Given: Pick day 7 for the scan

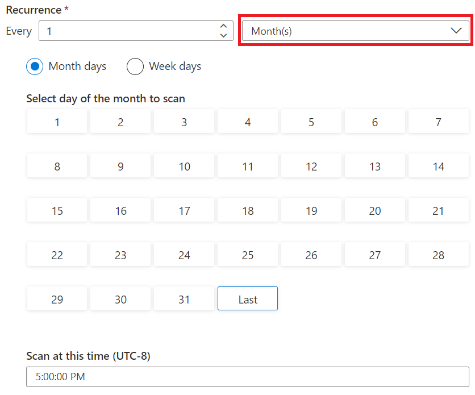Looking at the screenshot, I should [x=438, y=122].
